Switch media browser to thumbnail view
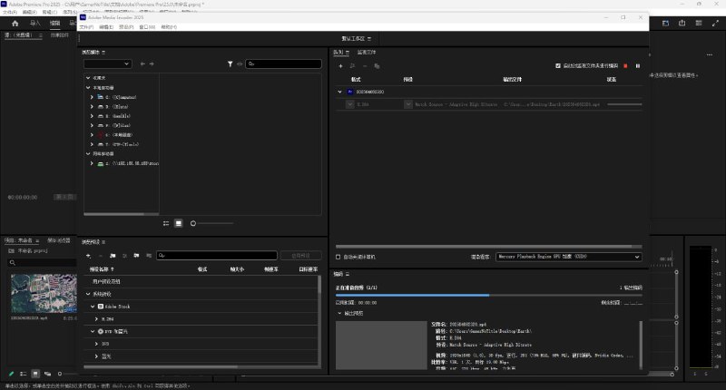Screen dimensions: 726x390 179,222
